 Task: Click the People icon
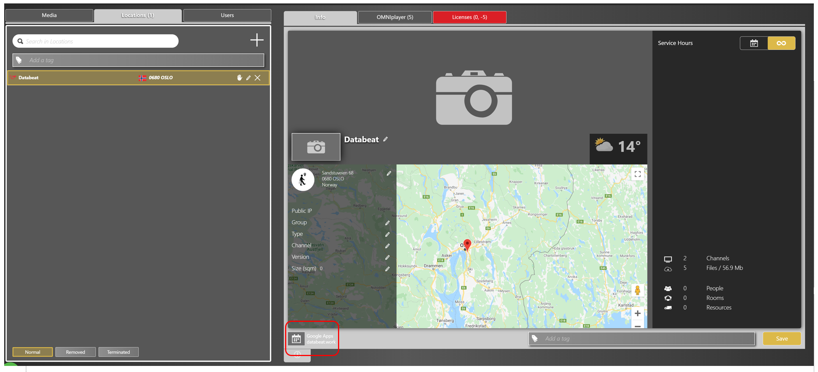click(x=668, y=288)
